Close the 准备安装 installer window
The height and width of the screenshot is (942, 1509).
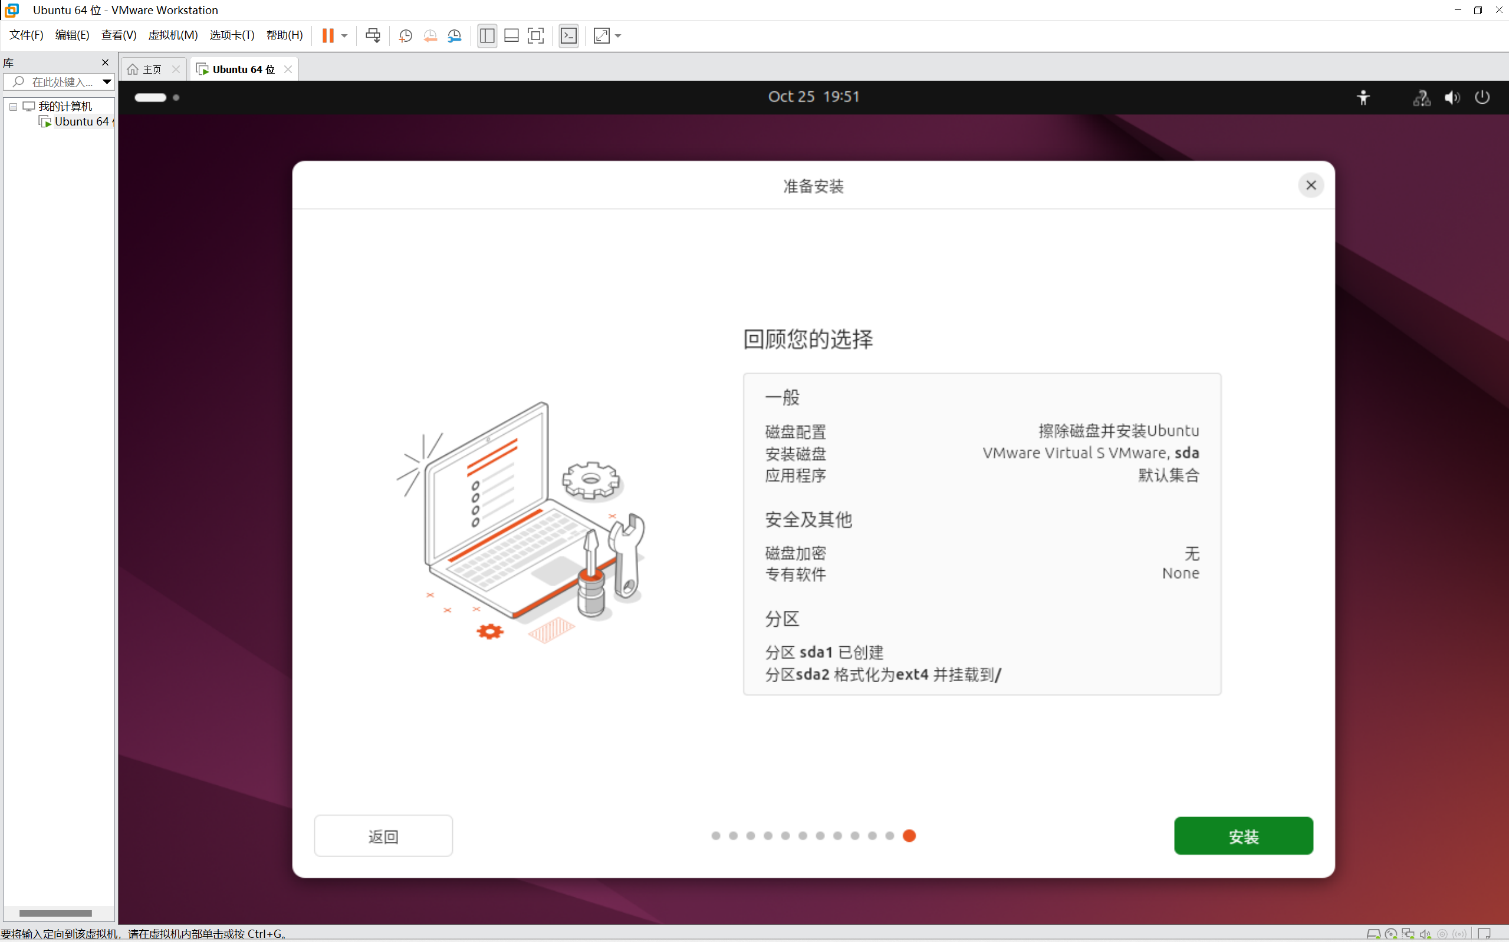point(1311,185)
